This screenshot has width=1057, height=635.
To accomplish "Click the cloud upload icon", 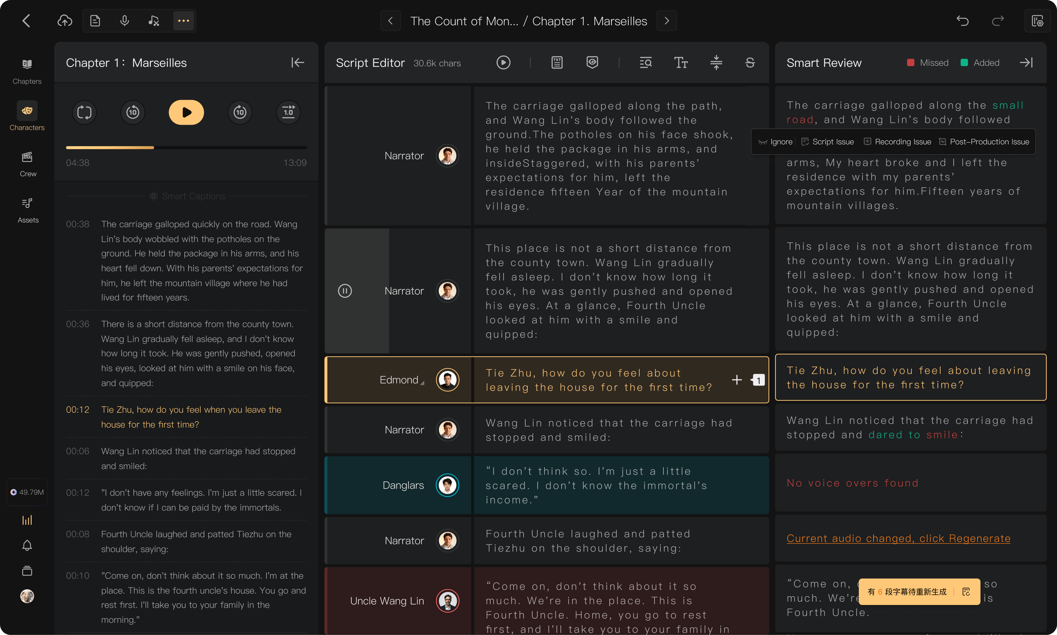I will pos(65,21).
